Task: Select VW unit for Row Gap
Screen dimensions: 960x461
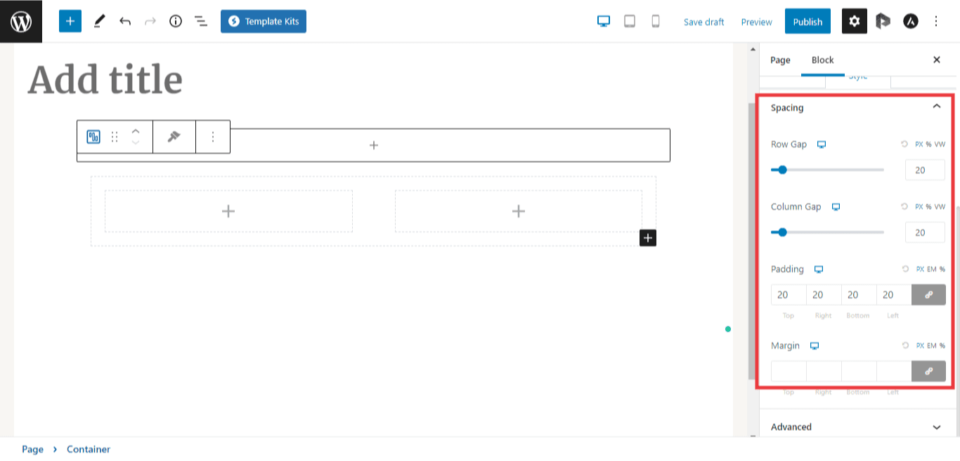Action: tap(940, 145)
